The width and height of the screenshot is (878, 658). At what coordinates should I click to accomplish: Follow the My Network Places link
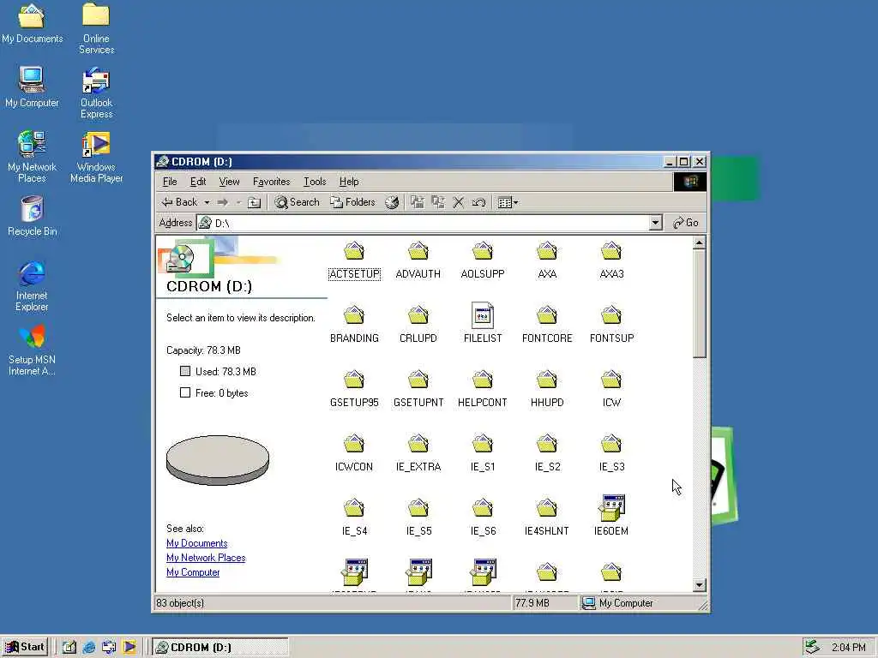[x=206, y=558]
